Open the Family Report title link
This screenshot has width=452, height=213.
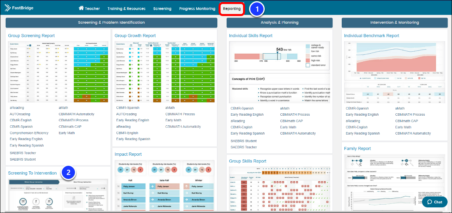click(x=357, y=149)
